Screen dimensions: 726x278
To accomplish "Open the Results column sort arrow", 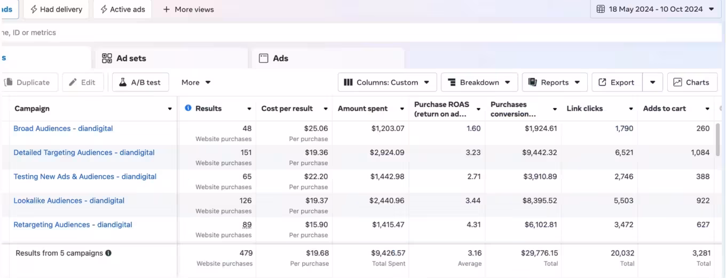I will (249, 109).
